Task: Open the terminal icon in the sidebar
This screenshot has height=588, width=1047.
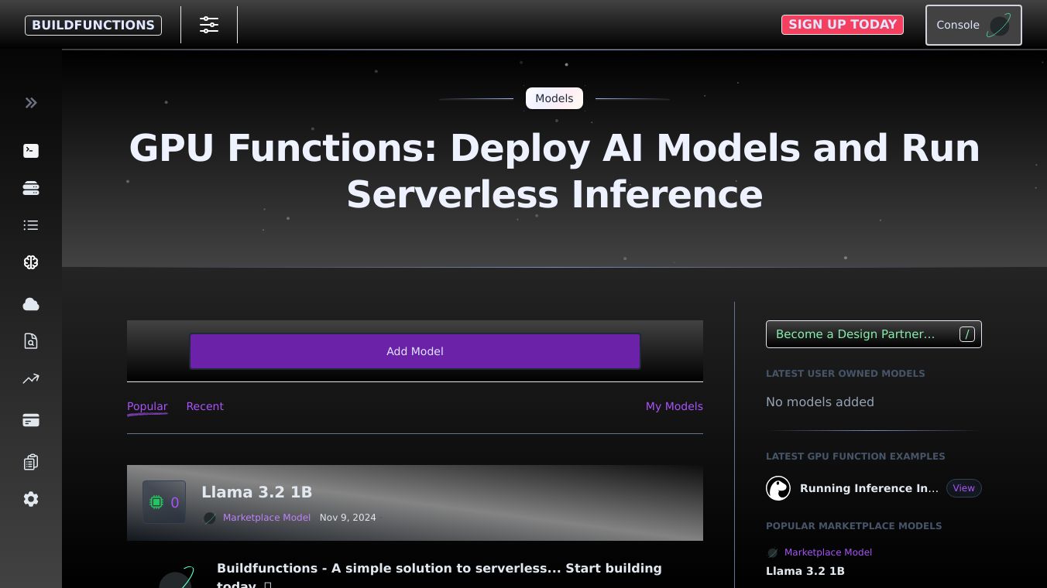Action: pos(31,151)
